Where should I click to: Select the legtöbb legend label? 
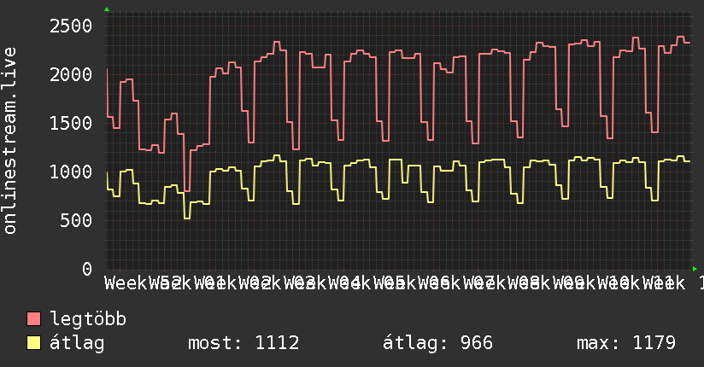[x=88, y=319]
